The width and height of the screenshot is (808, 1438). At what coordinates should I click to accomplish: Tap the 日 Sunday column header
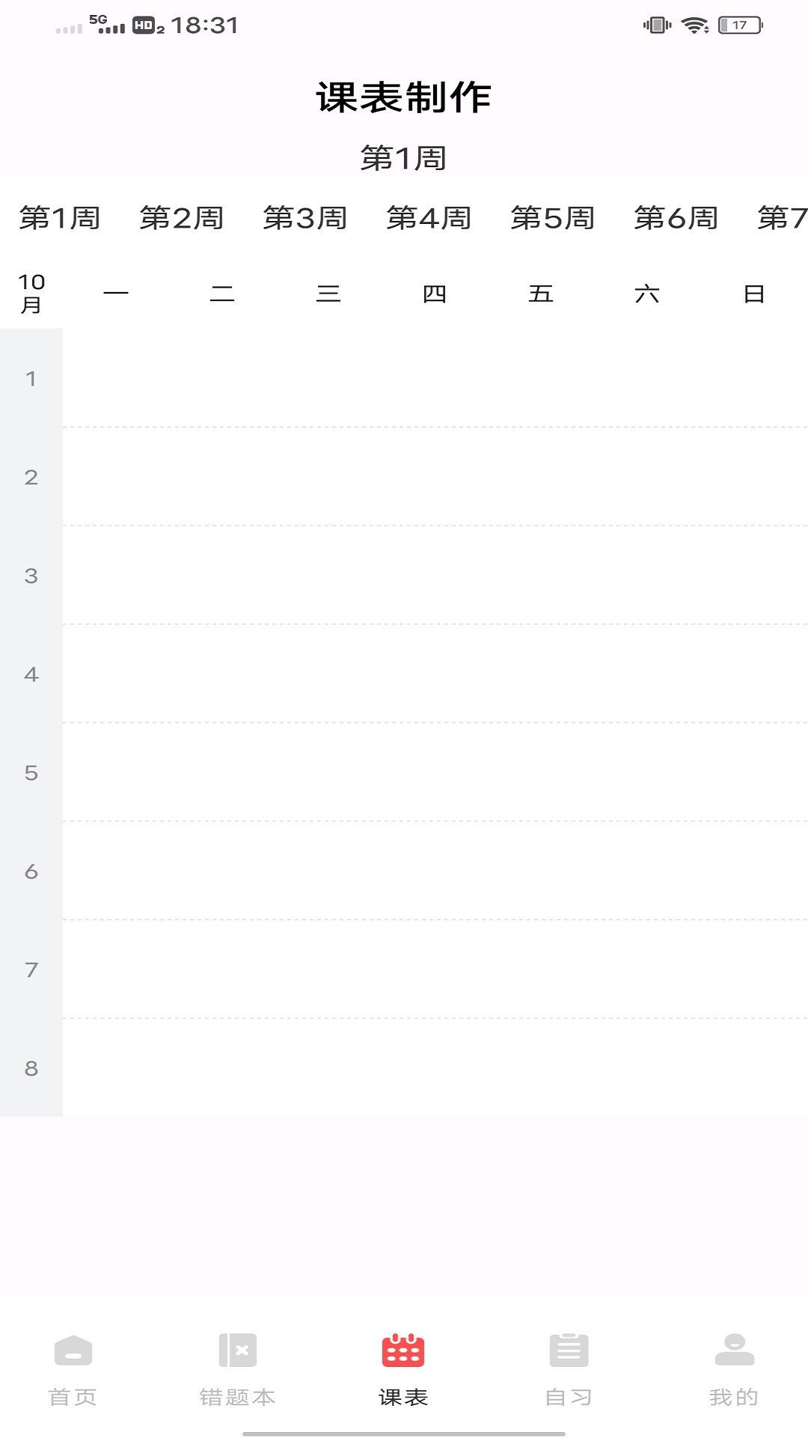point(754,294)
